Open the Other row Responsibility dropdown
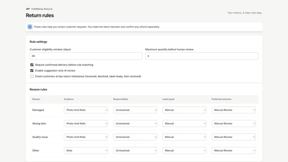The height and width of the screenshot is (162, 288). tap(135, 150)
